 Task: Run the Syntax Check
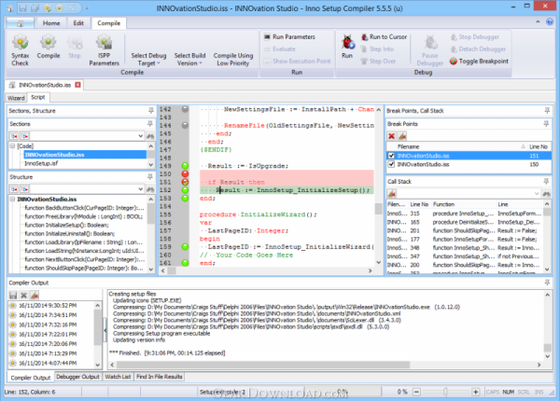(x=20, y=50)
